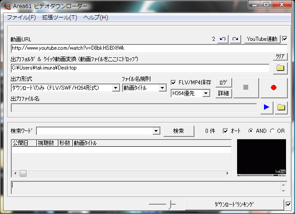Click into the 動画URL input field

(x=149, y=48)
